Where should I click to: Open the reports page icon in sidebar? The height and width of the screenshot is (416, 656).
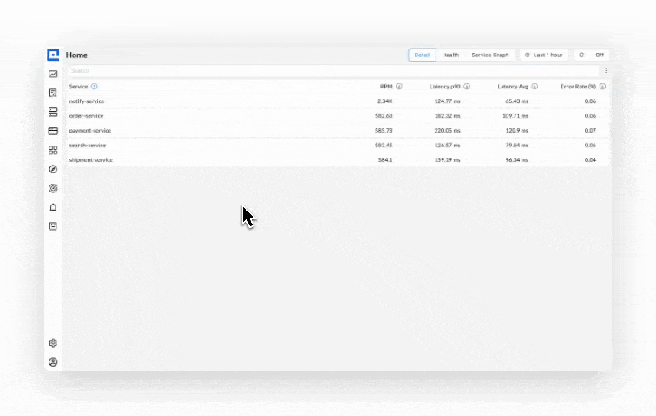[x=53, y=226]
